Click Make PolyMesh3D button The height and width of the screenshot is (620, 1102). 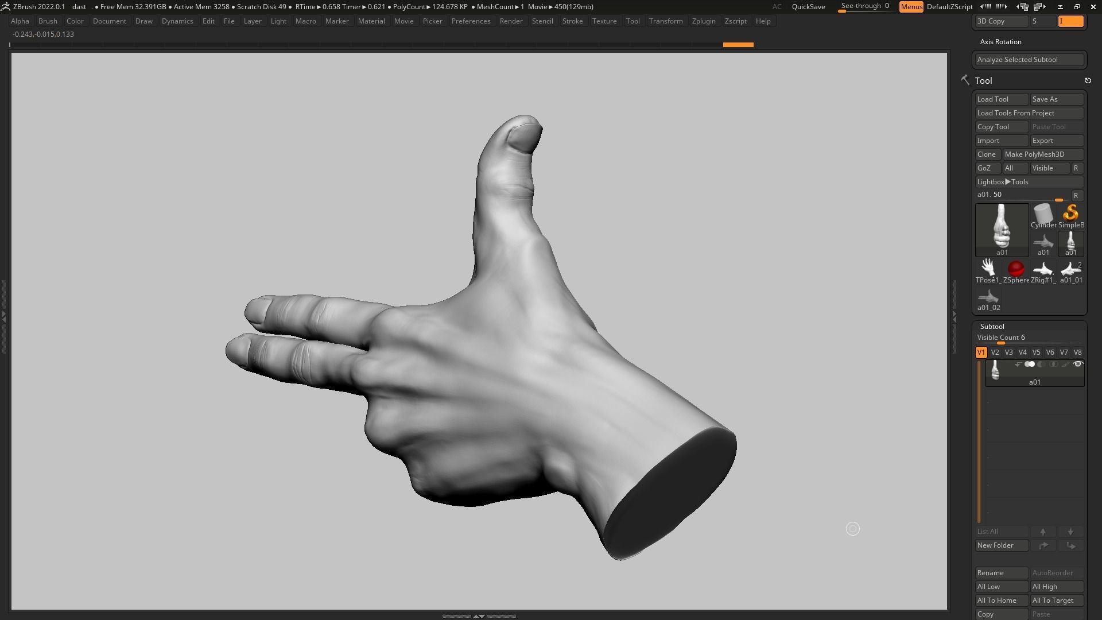1043,154
